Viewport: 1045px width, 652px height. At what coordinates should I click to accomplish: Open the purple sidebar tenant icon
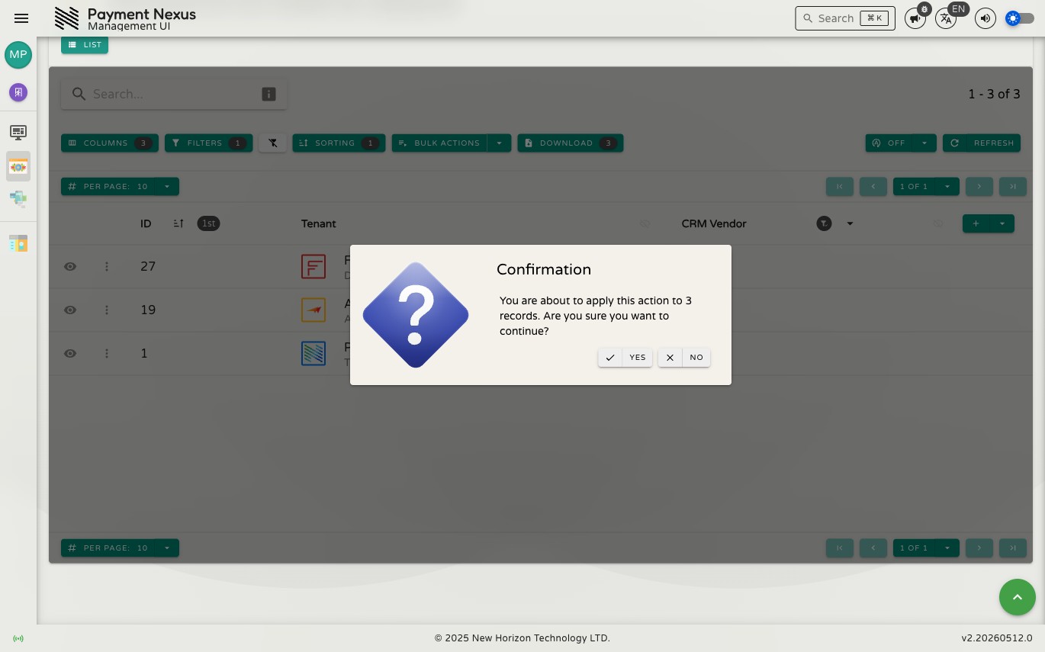[x=18, y=92]
